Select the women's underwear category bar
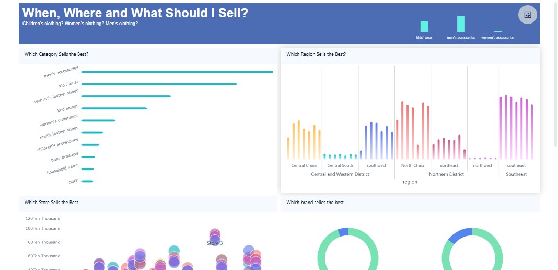The width and height of the screenshot is (558, 270). pyautogui.click(x=98, y=120)
